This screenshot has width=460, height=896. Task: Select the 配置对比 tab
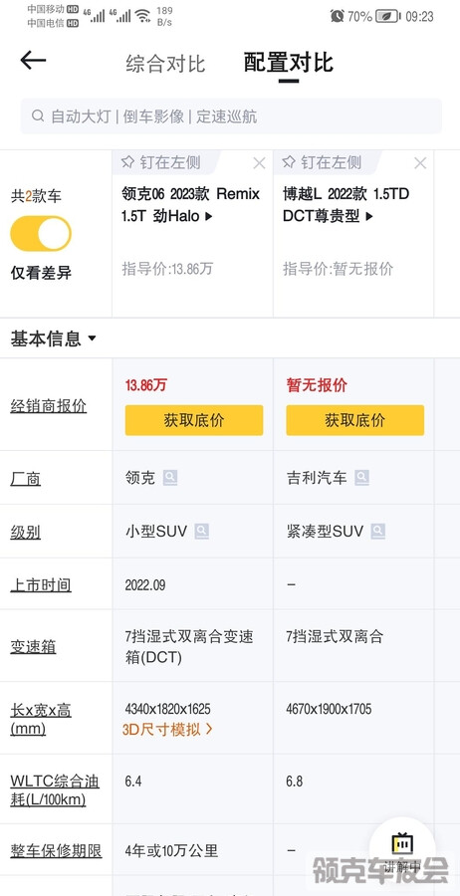tap(289, 63)
